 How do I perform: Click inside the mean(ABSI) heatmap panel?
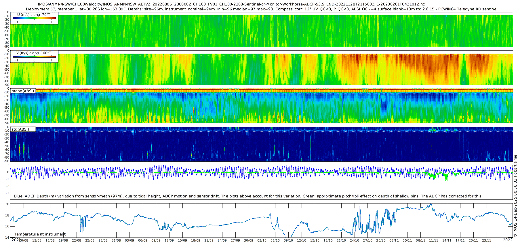[x=261, y=106]
